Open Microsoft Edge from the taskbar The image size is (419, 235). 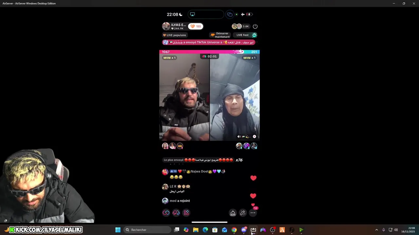click(205, 230)
